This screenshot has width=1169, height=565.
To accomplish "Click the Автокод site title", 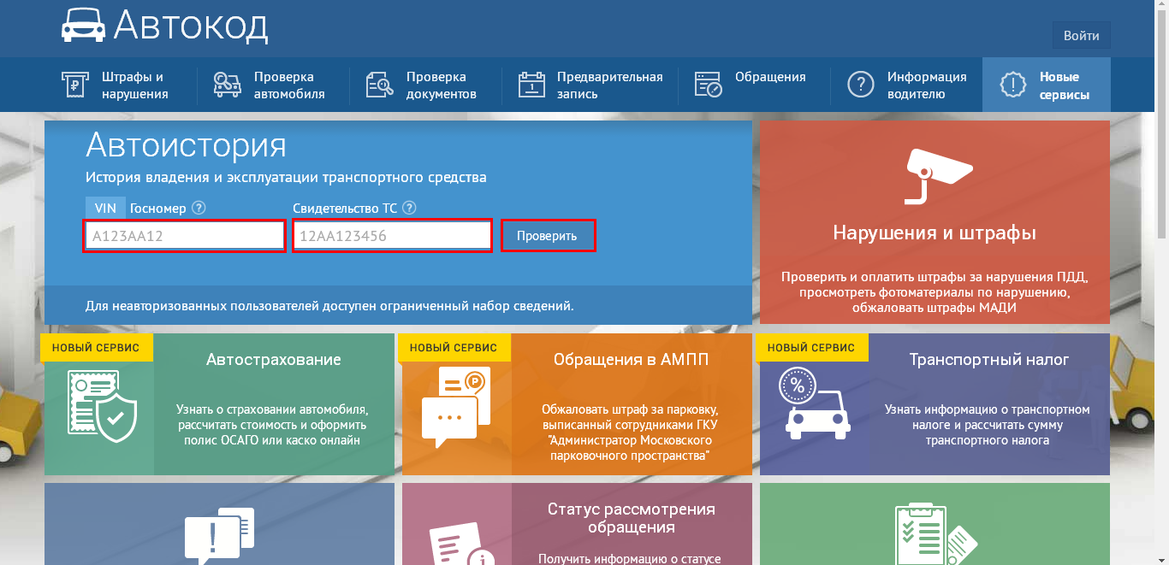I will tap(191, 26).
